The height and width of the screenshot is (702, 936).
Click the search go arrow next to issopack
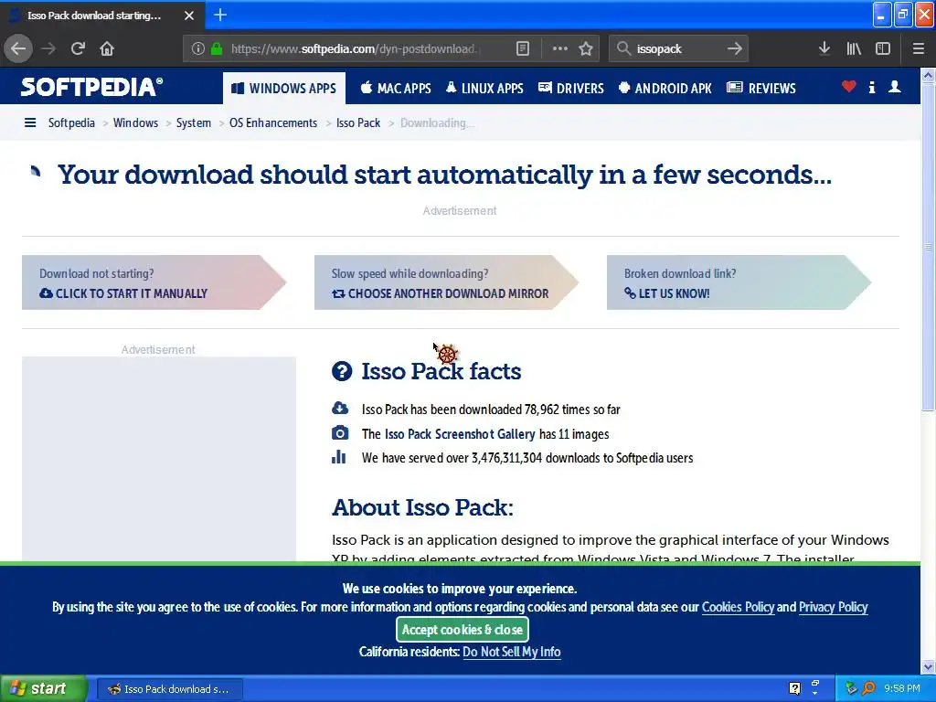[x=735, y=48]
